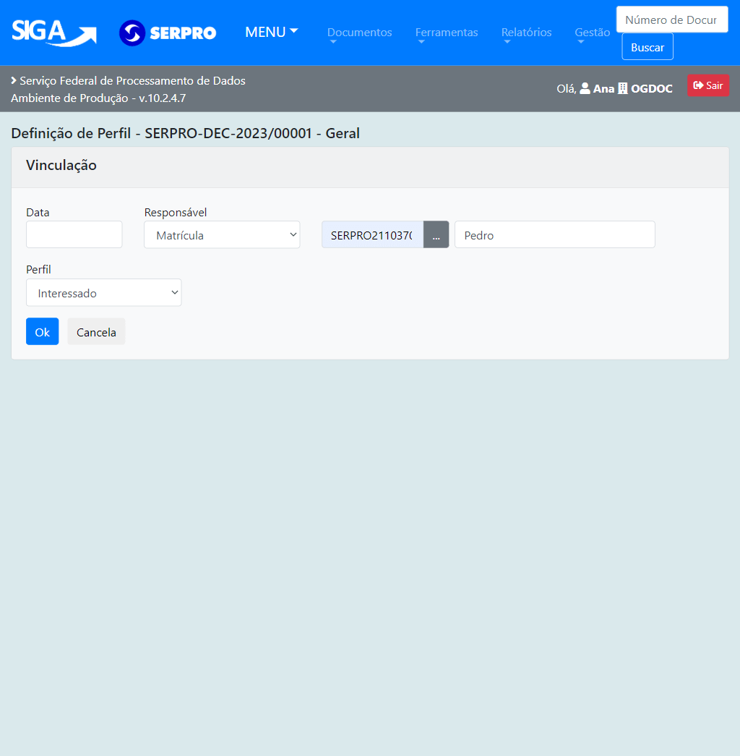Click the Cancela button

coord(96,331)
